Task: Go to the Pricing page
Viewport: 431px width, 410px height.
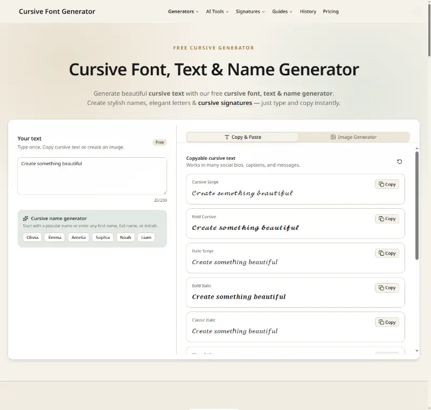Action: 330,11
